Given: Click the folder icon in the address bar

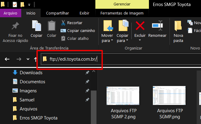Looking at the screenshot, I should coord(45,59).
